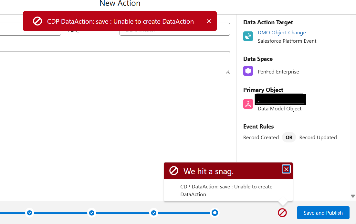Go to the second completed progress step checkmark
Screen dimensions: 356x224
91,213
